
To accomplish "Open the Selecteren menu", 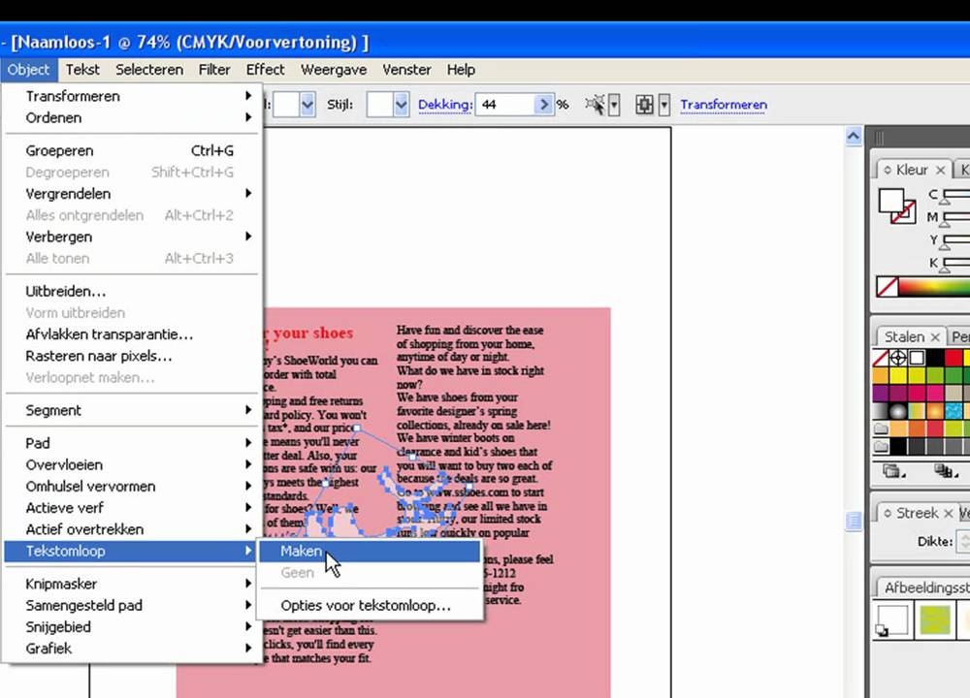I will [x=149, y=70].
